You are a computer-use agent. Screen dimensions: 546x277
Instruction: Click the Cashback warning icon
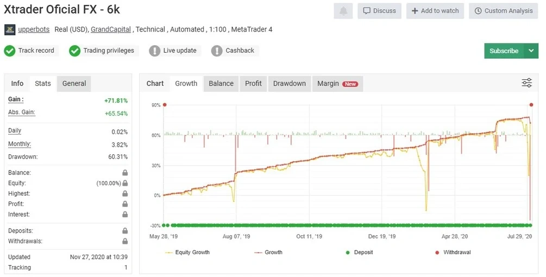pyautogui.click(x=217, y=51)
